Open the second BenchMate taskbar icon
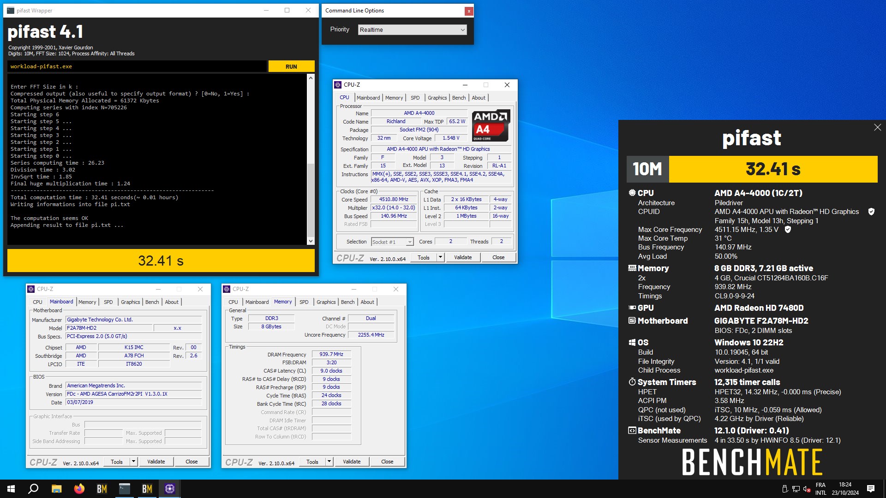886x498 pixels. tap(147, 489)
